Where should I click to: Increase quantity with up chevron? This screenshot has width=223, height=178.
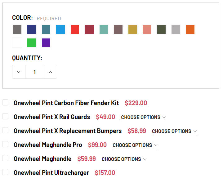51,72
